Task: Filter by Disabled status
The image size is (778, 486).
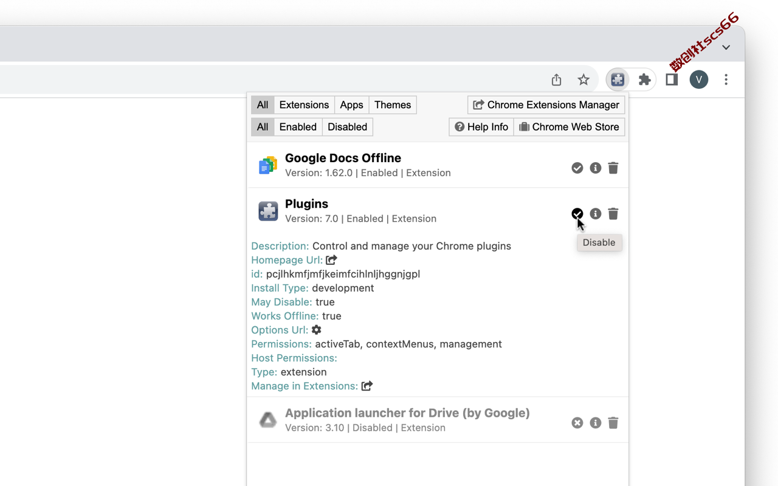Action: tap(348, 127)
